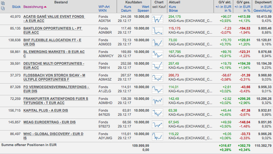
Task: Open the BL EMERGING MARKETS chart thumbnail
Action: coord(158,54)
